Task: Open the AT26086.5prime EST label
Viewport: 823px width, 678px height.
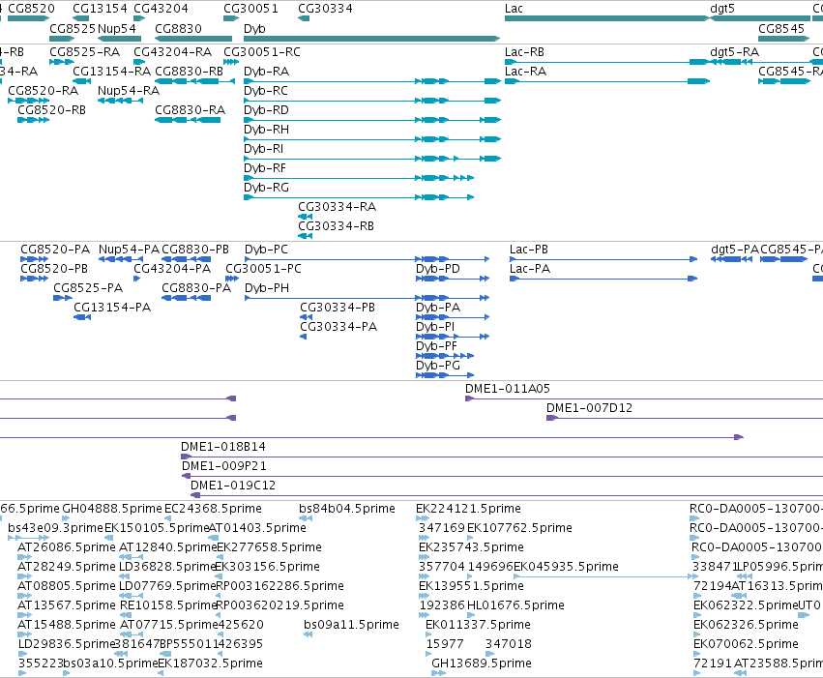Action: point(67,547)
